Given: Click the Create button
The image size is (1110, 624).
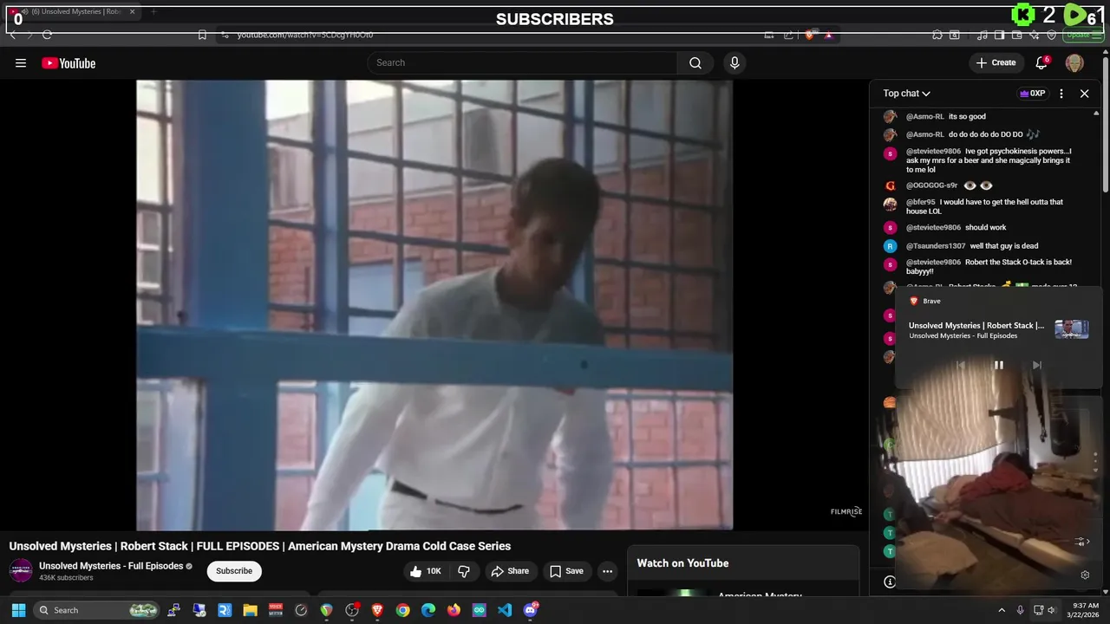Looking at the screenshot, I should 996,62.
